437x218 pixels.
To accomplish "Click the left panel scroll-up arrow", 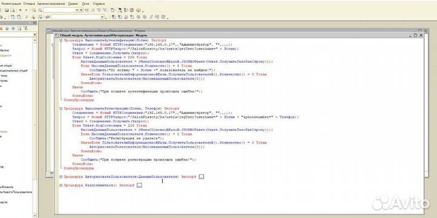I will 35,41.
